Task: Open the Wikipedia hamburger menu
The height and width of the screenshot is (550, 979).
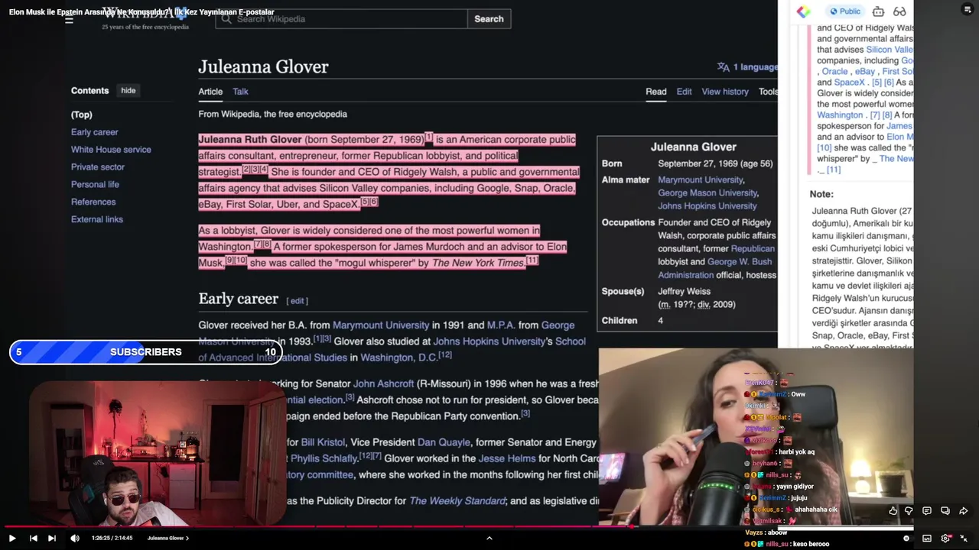Action: coord(69,19)
